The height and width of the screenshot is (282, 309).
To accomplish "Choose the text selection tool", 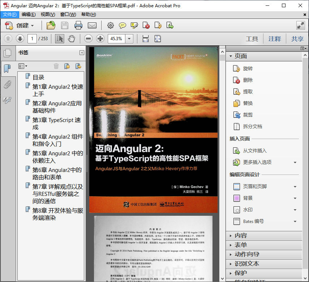I will coord(60,39).
